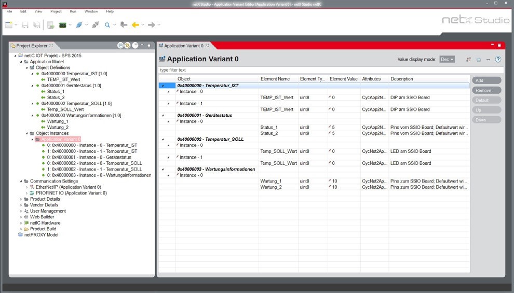Open the help question mark icon
The height and width of the screenshot is (293, 514).
[498, 59]
